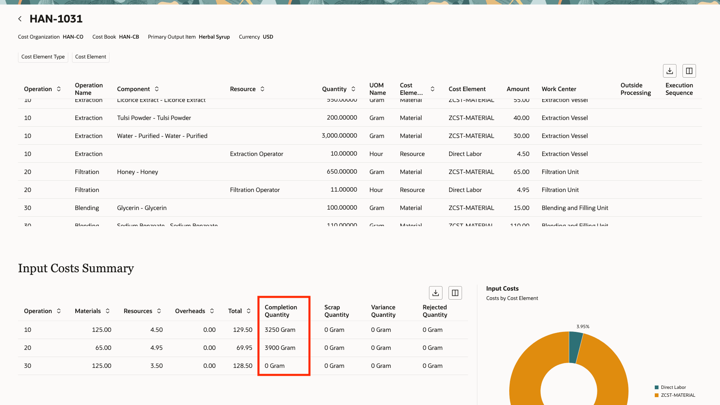Select the Completion Quantity value 3900 Gram
720x405 pixels.
click(x=280, y=348)
